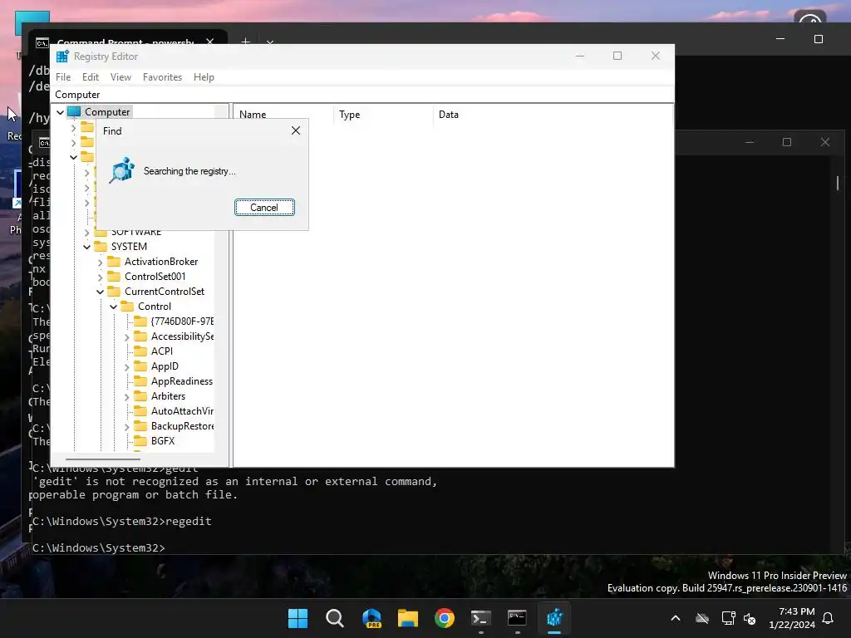Open the Edit menu in Registry Editor
Screen dimensions: 851x638
point(90,77)
